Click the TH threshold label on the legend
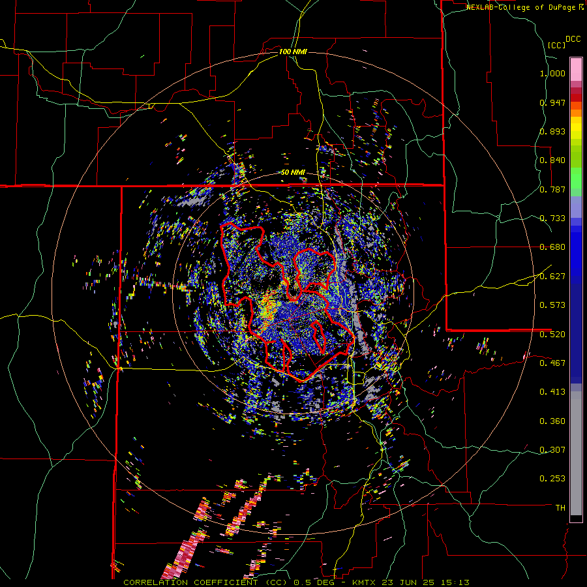587x587 pixels. click(x=560, y=508)
